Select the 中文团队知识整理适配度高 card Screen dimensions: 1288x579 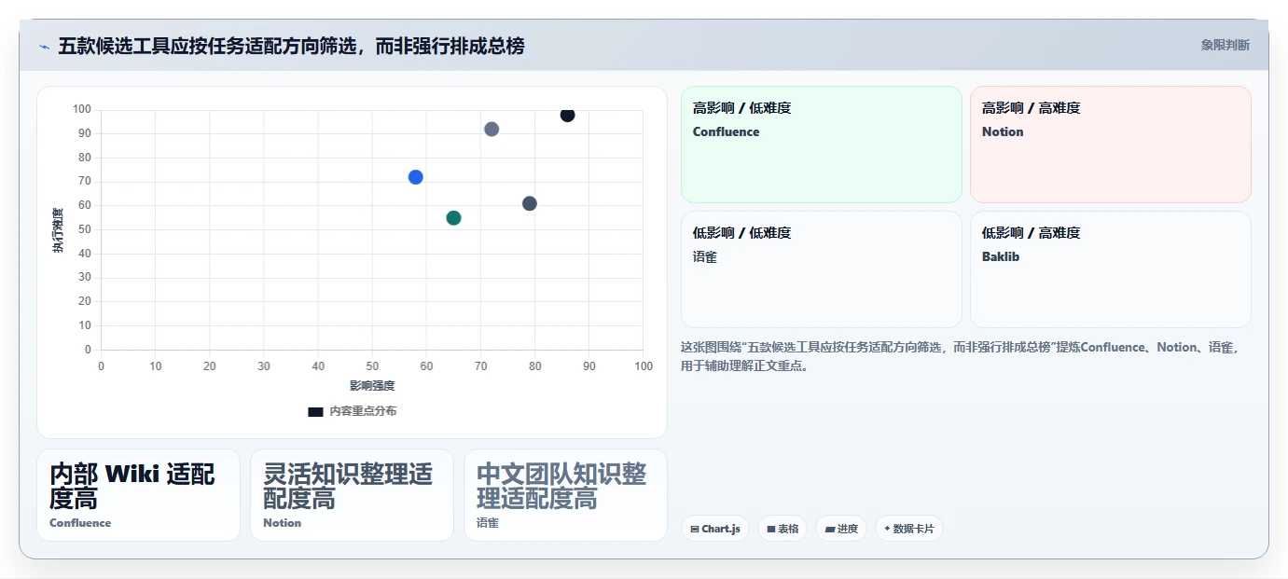[565, 495]
